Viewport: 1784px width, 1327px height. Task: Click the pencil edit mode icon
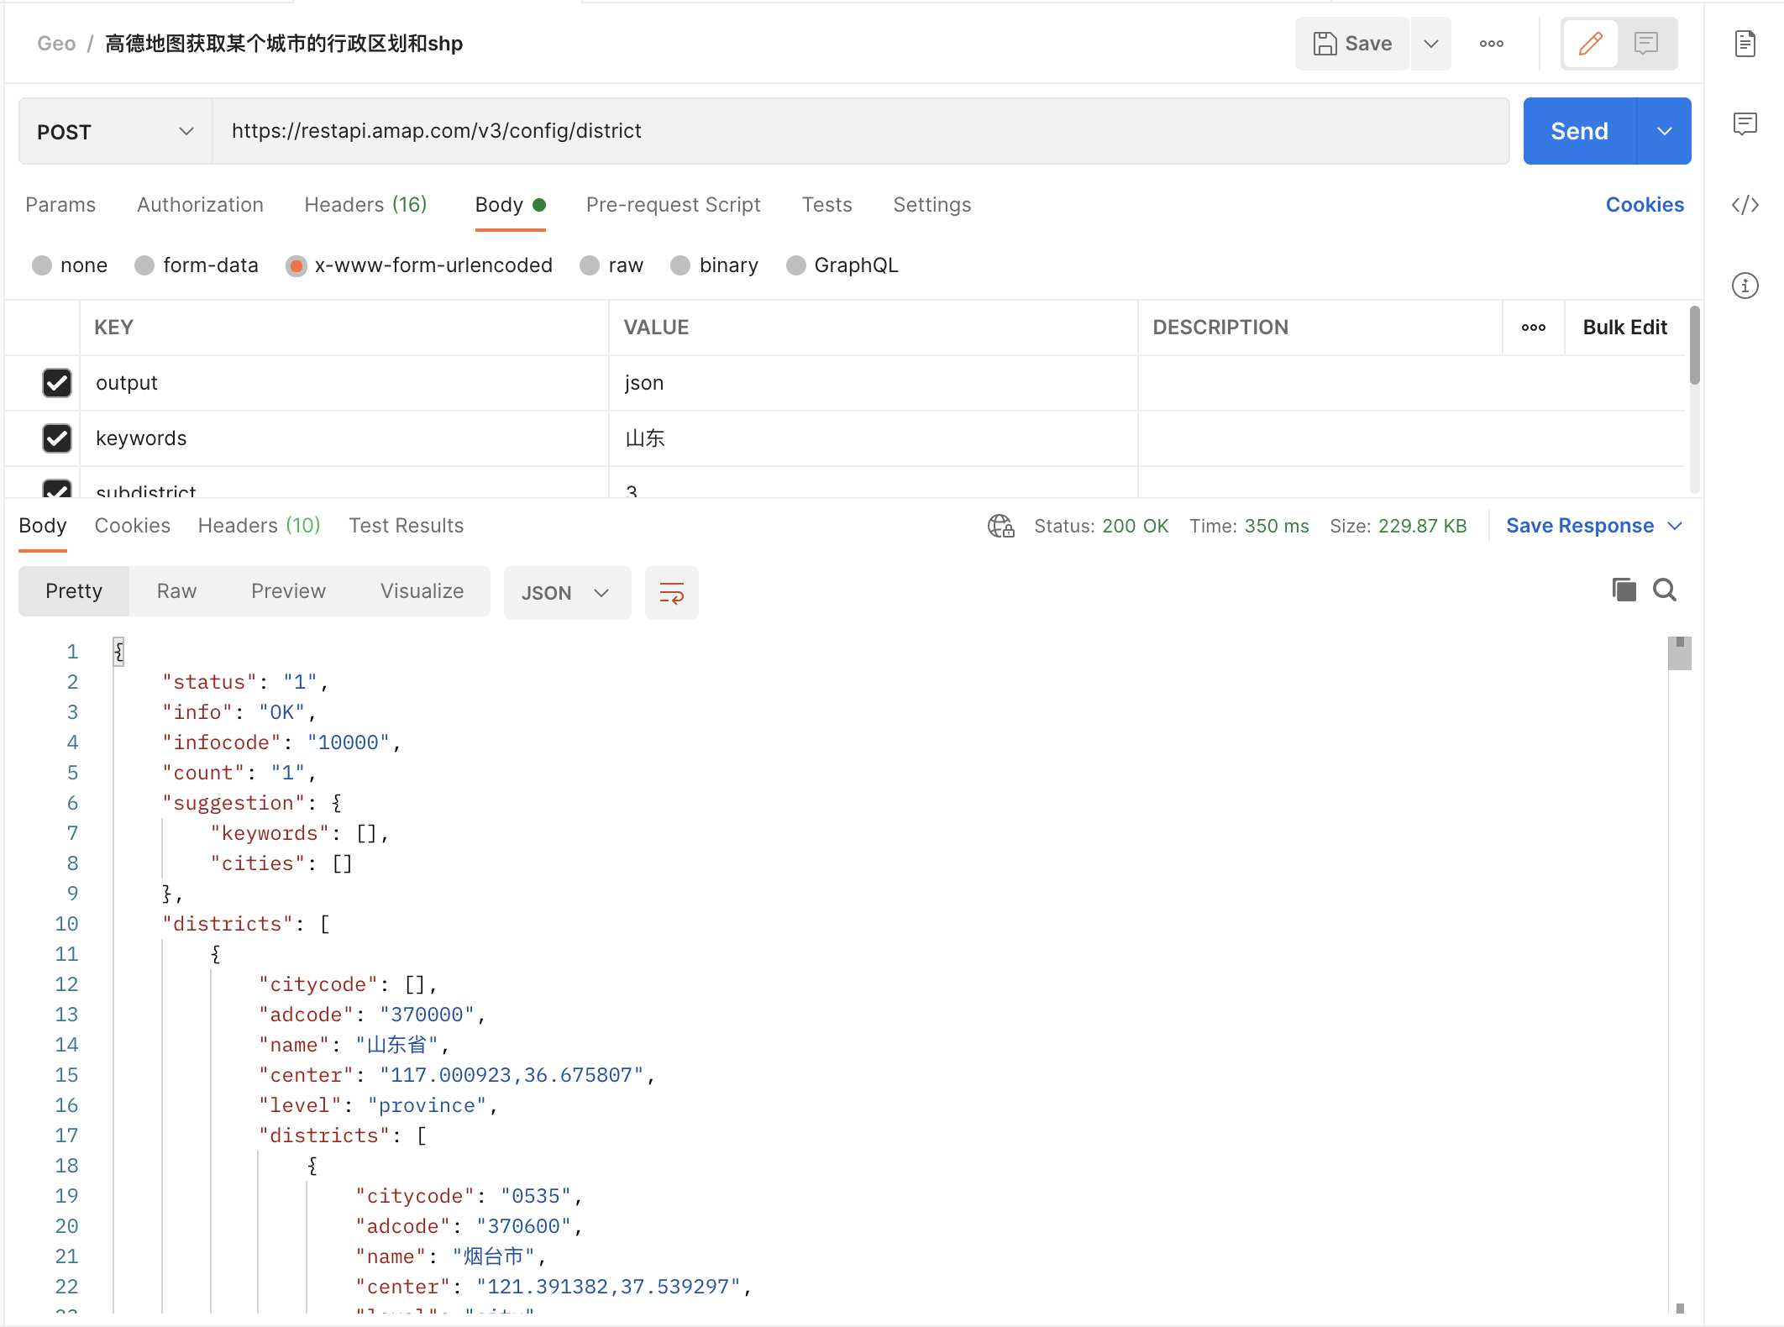coord(1590,44)
